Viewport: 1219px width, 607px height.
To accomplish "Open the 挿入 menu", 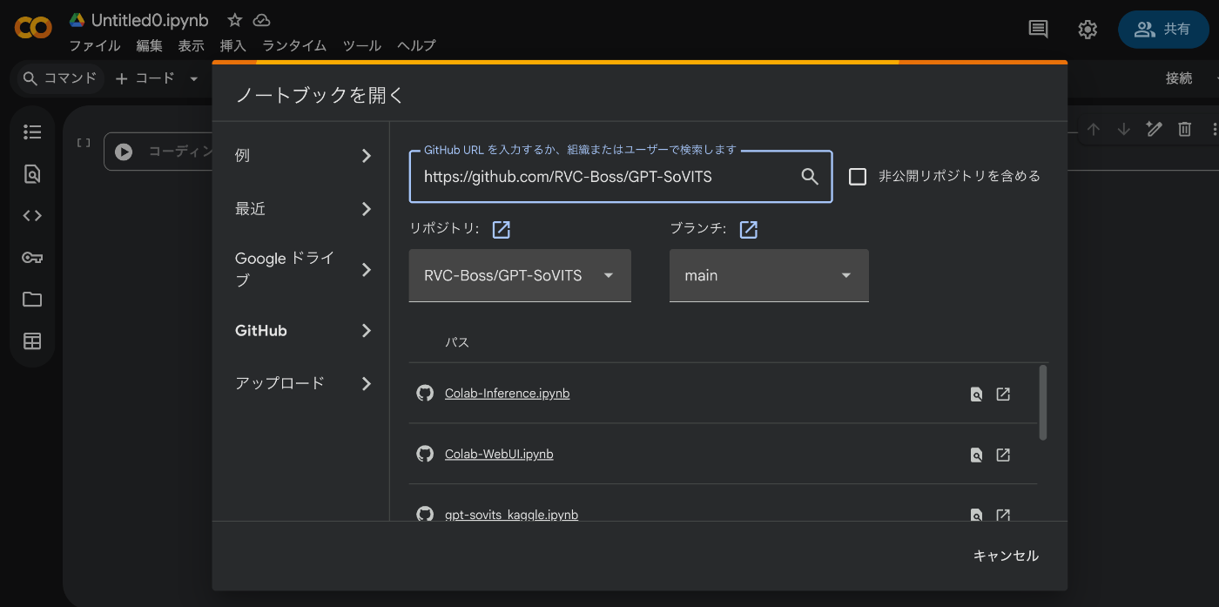I will click(233, 45).
